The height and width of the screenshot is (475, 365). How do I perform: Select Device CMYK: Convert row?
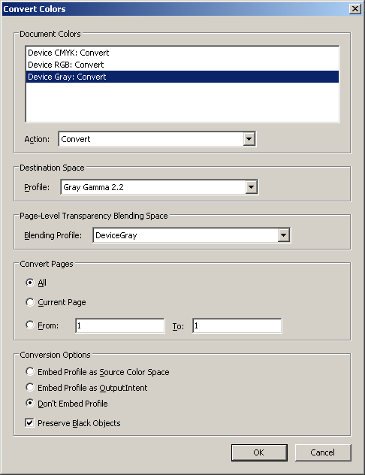[x=182, y=53]
